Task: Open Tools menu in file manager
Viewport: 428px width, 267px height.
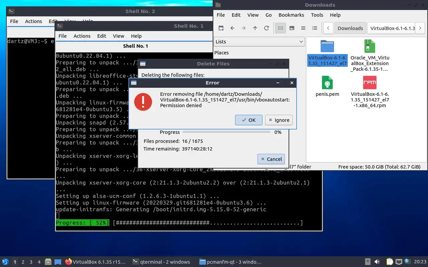Action: (x=317, y=15)
